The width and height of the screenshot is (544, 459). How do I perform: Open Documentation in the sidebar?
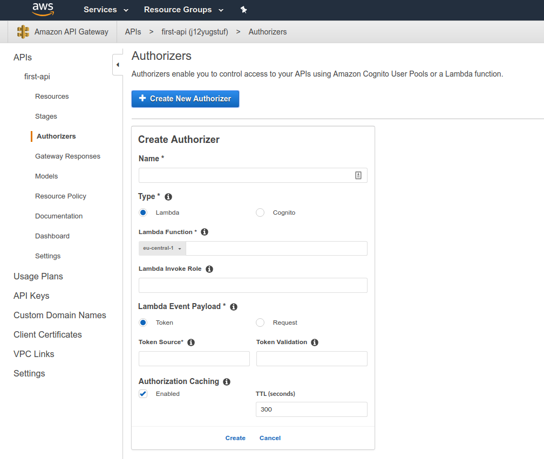tap(59, 216)
